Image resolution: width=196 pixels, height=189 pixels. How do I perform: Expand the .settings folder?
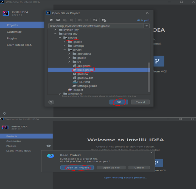(x=65, y=46)
